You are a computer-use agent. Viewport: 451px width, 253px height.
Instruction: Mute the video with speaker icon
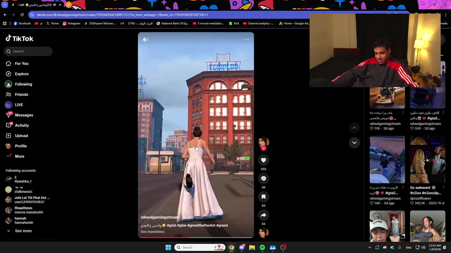click(x=146, y=40)
